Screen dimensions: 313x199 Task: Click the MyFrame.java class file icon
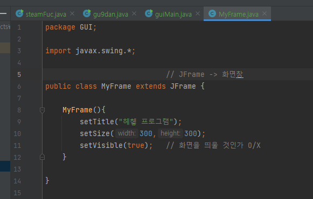tap(212, 13)
